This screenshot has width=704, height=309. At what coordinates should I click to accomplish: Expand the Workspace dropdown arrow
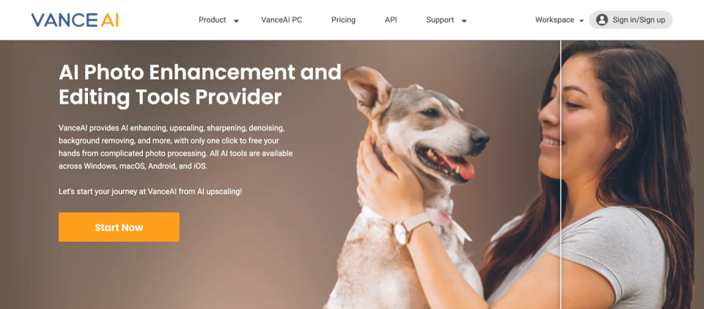click(582, 21)
